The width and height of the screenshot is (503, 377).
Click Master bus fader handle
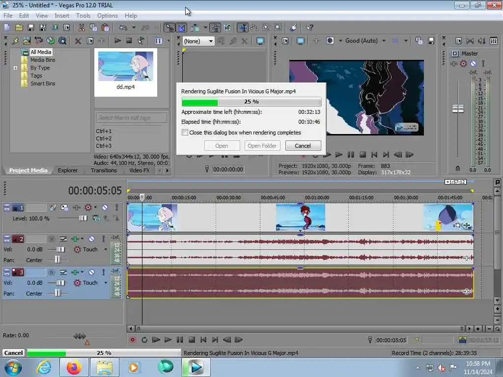(x=458, y=108)
